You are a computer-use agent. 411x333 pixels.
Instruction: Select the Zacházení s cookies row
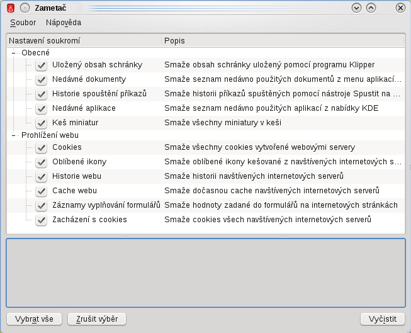206,220
